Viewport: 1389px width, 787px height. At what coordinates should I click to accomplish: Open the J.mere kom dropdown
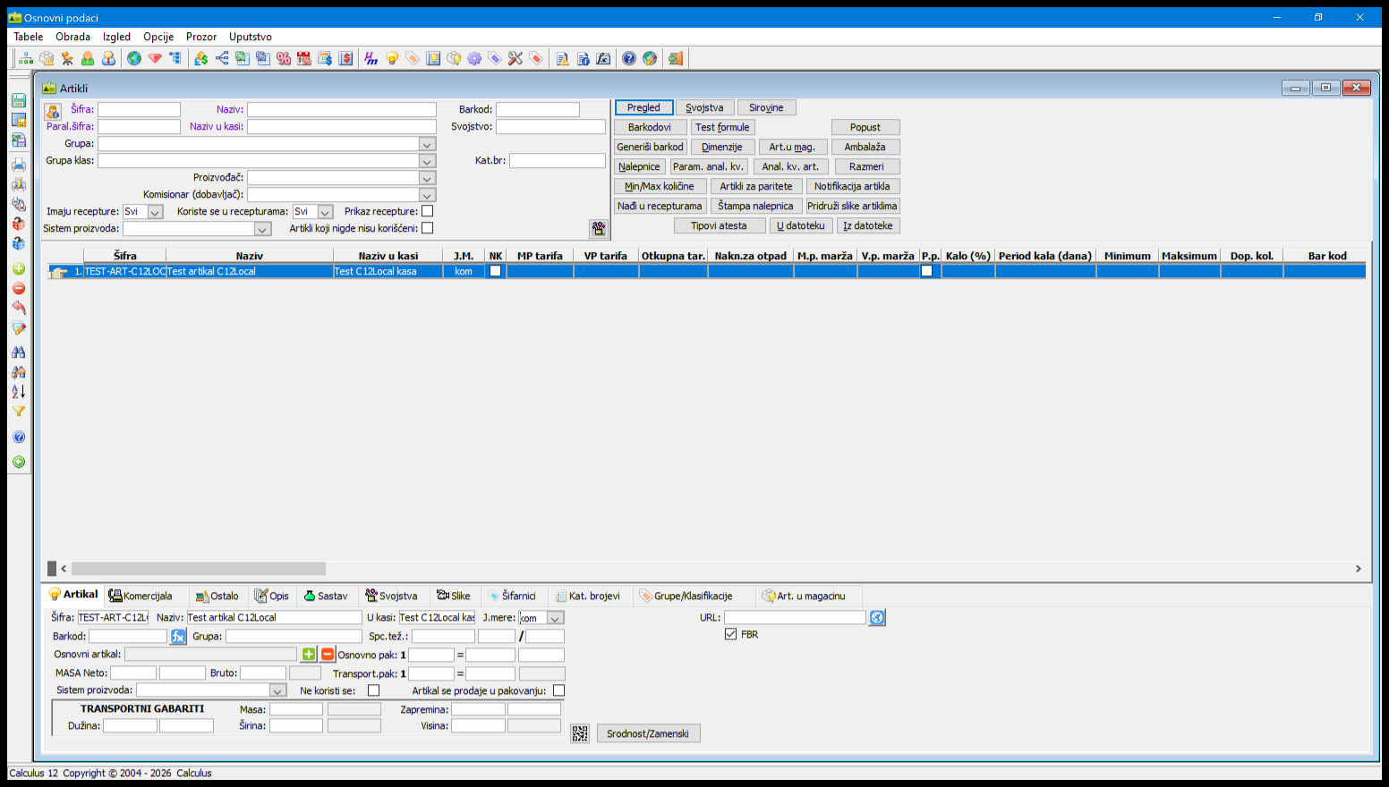pyautogui.click(x=555, y=618)
